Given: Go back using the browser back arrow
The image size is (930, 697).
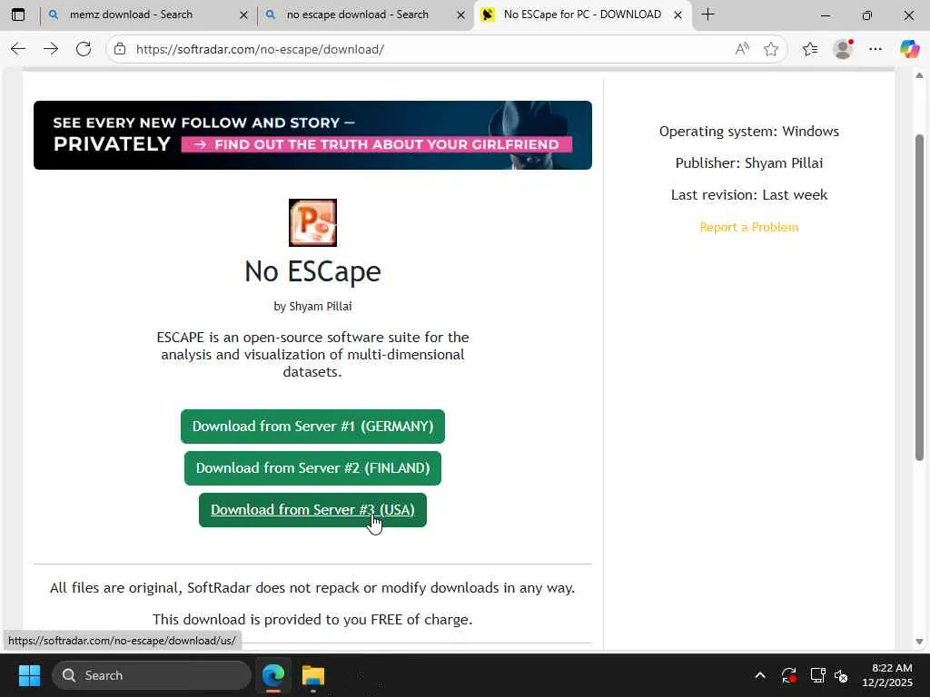Looking at the screenshot, I should pos(18,49).
